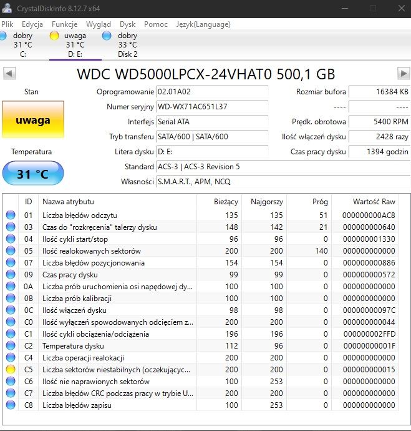This screenshot has height=431, width=411.
Task: Click the yellow status circle for uwaga drive
Action: (54, 36)
